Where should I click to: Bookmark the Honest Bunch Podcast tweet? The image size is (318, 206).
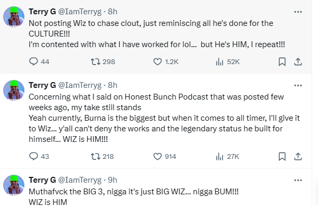[x=282, y=156]
